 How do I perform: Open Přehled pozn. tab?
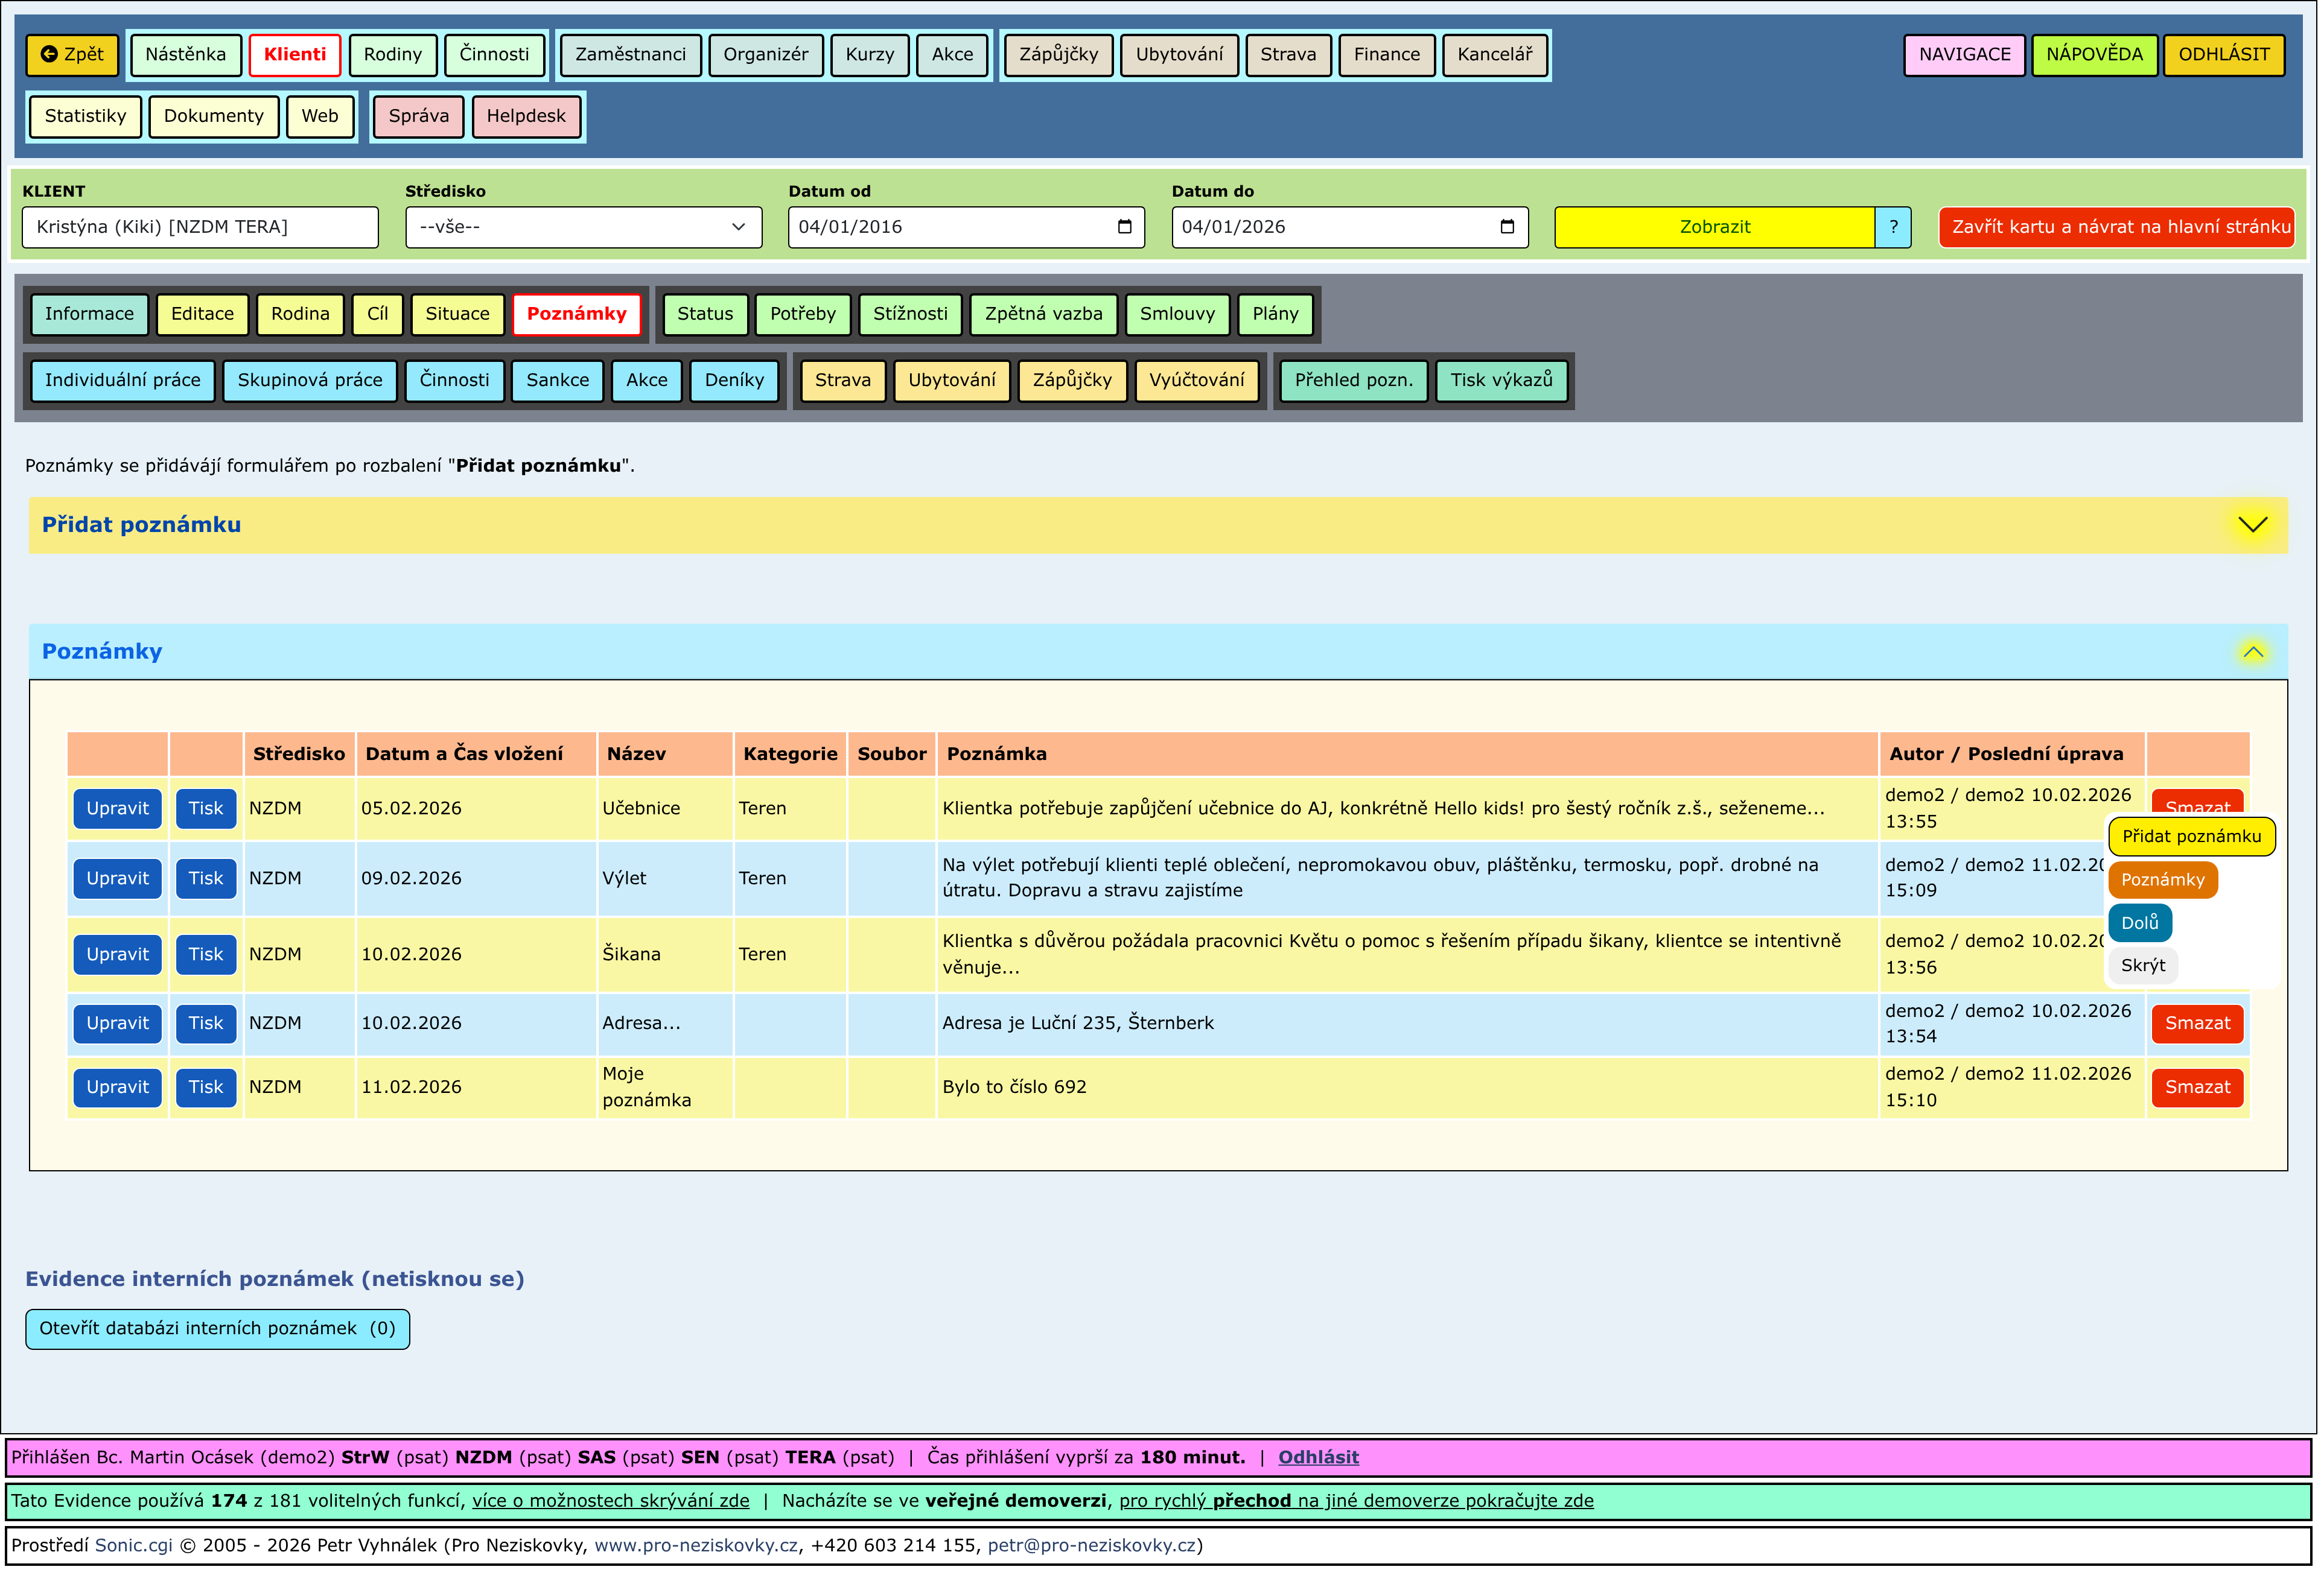click(1354, 381)
